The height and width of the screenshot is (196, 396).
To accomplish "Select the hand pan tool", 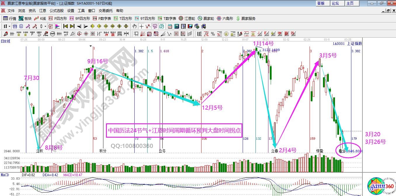I will [135, 26].
